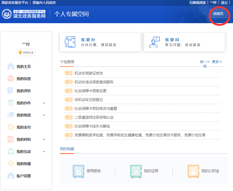Open the 我要办 办件办事 card
This screenshot has height=191, width=233.
(100, 42)
